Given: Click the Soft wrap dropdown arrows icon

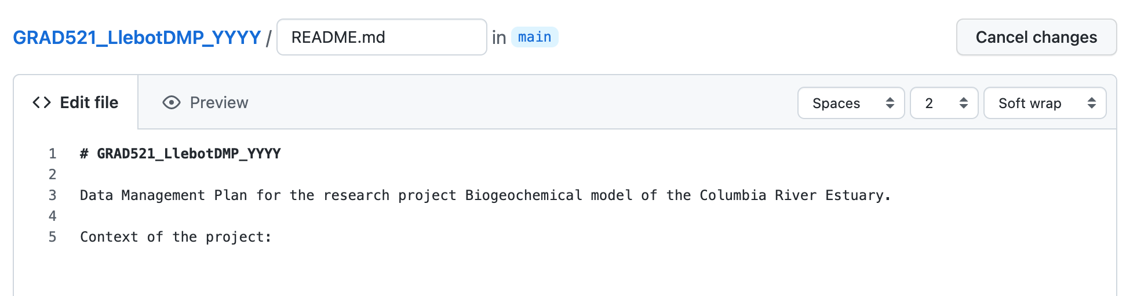Looking at the screenshot, I should [1092, 103].
